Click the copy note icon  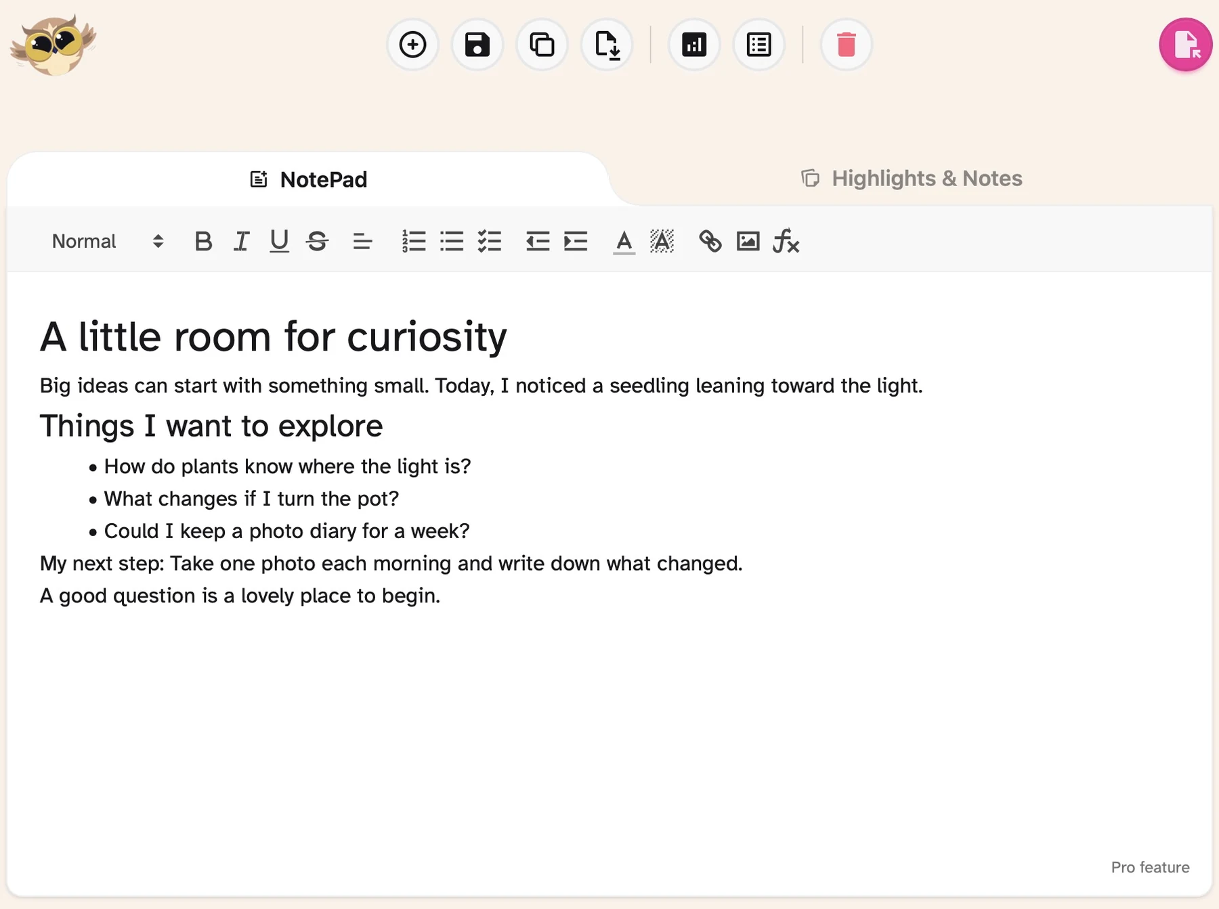pos(542,45)
